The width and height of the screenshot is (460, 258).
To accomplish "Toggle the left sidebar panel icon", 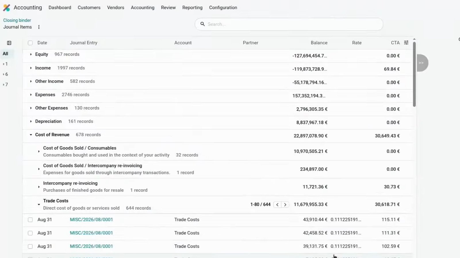I will pyautogui.click(x=9, y=43).
